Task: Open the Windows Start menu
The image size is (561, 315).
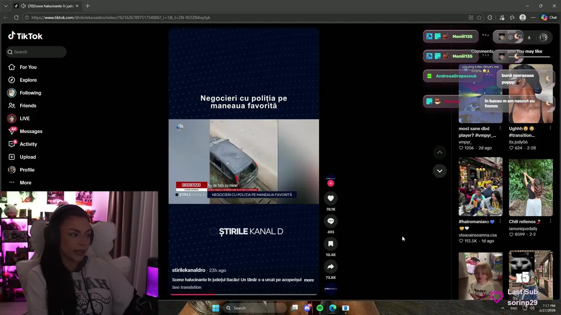Action: tap(215, 308)
